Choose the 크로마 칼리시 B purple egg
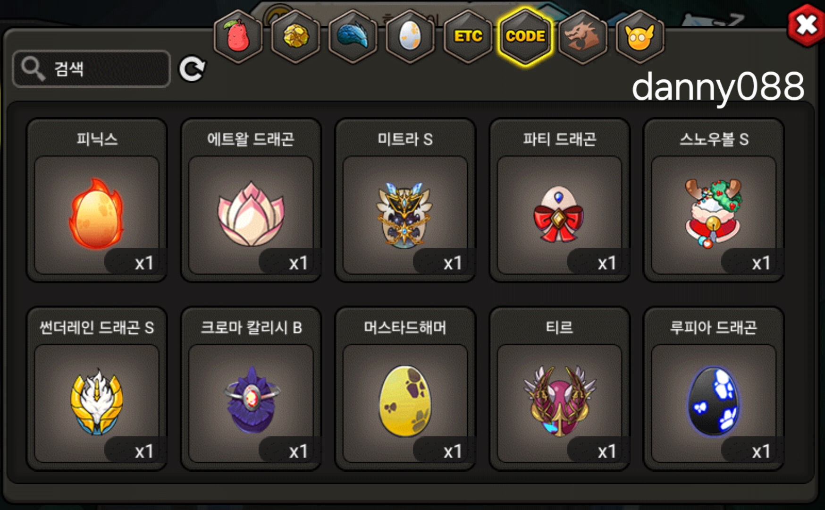The width and height of the screenshot is (825, 510). pyautogui.click(x=251, y=389)
